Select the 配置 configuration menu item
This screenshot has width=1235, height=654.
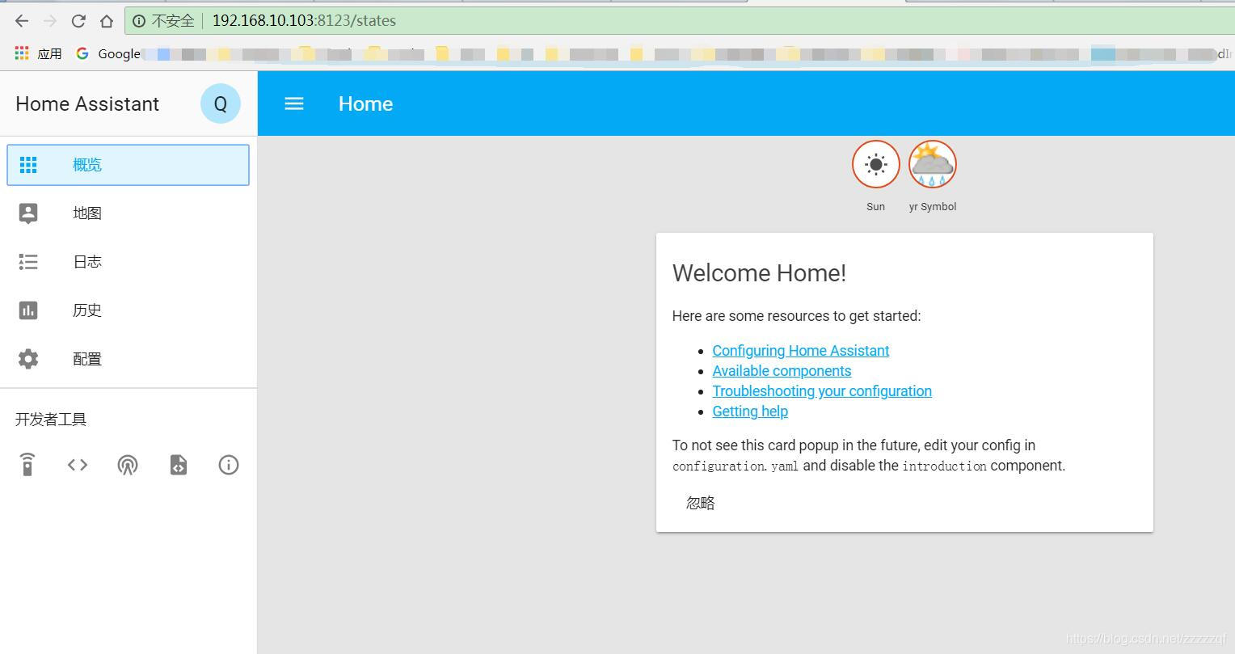128,359
